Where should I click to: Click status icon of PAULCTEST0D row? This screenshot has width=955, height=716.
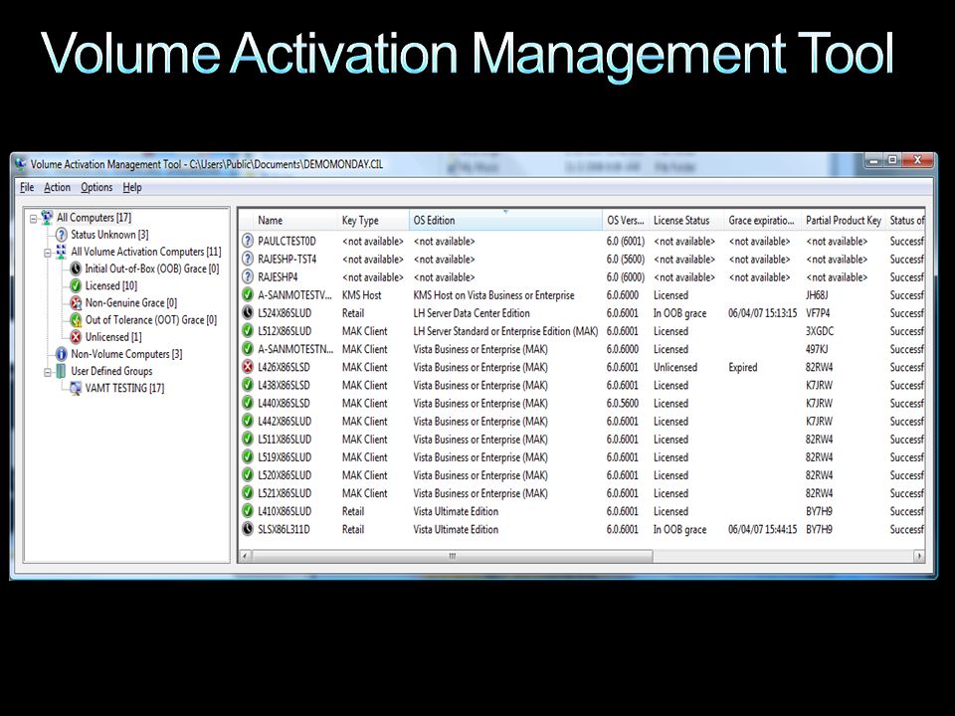248,241
